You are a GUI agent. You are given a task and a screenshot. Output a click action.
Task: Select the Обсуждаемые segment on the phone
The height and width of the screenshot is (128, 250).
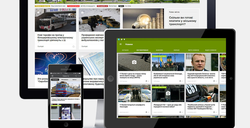66,80
